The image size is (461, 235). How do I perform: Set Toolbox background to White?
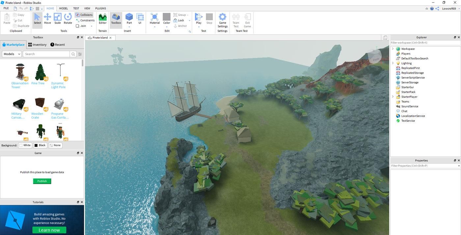[x=25, y=145]
